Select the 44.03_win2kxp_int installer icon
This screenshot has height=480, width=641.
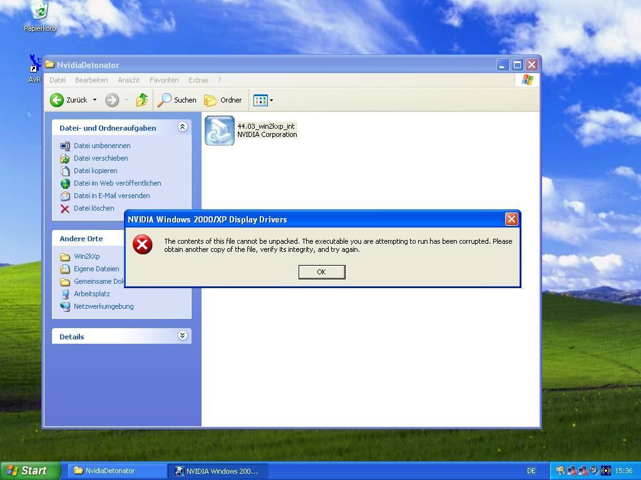[x=220, y=131]
